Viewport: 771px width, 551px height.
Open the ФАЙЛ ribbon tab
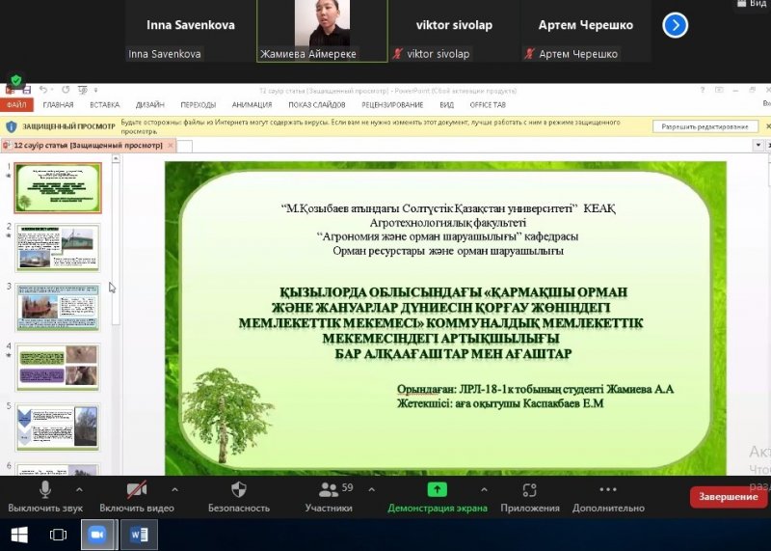(x=16, y=104)
